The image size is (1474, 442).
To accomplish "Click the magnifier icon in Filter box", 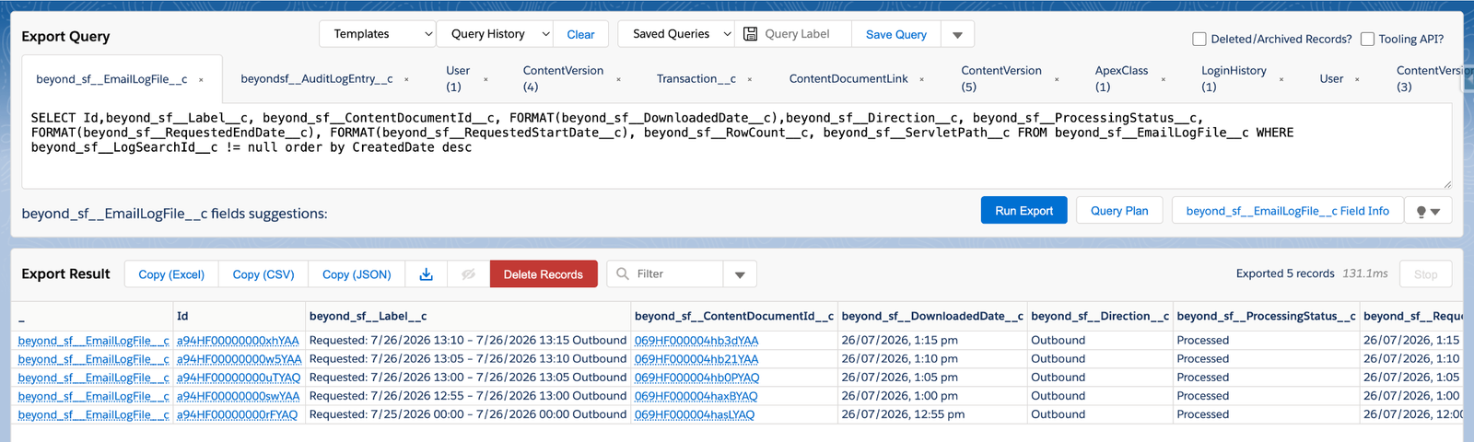I will (623, 273).
